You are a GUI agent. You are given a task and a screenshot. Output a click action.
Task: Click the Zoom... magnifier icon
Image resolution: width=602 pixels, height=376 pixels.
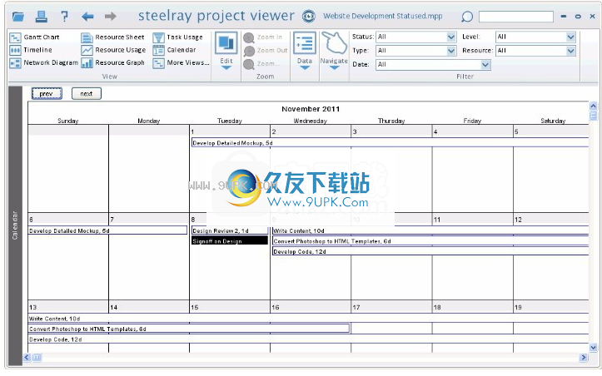249,64
